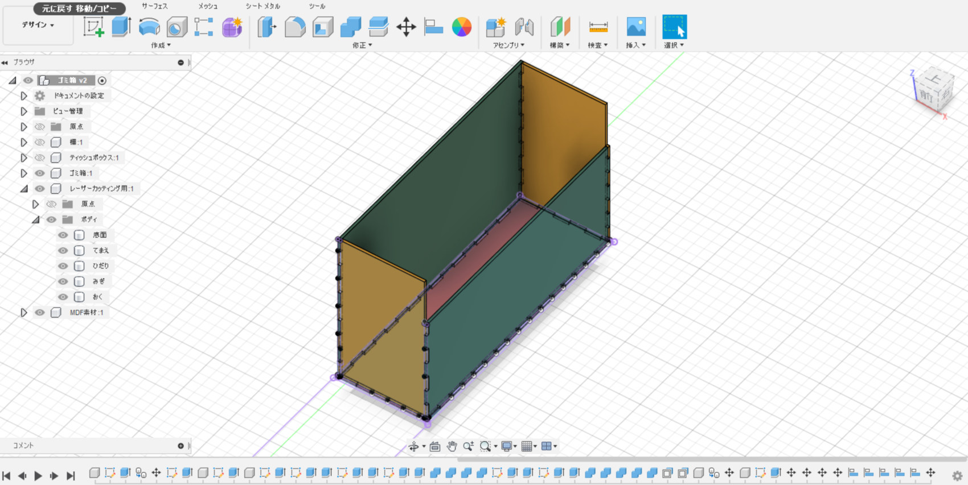The image size is (968, 485).
Task: Switch to the メッシュ tab
Action: (208, 6)
